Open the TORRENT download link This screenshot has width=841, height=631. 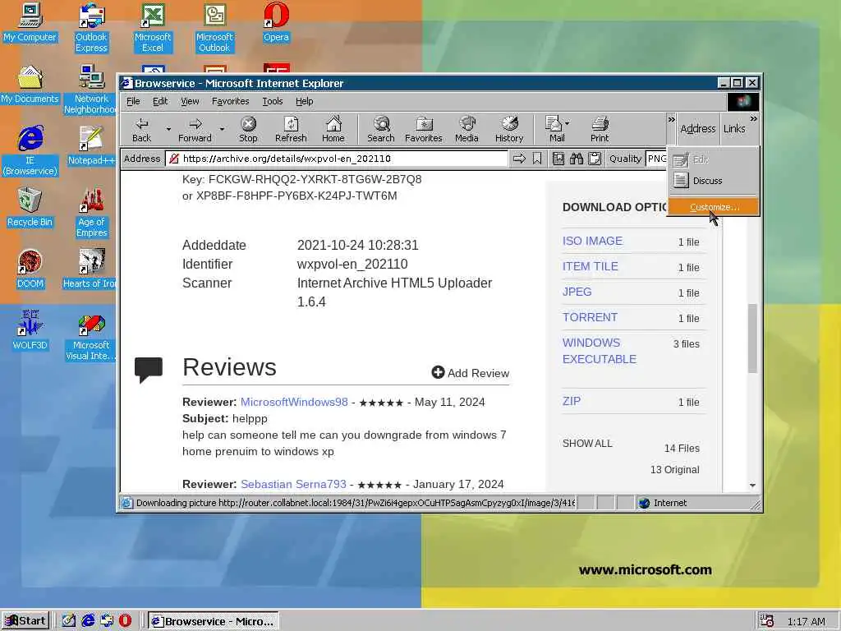coord(590,317)
